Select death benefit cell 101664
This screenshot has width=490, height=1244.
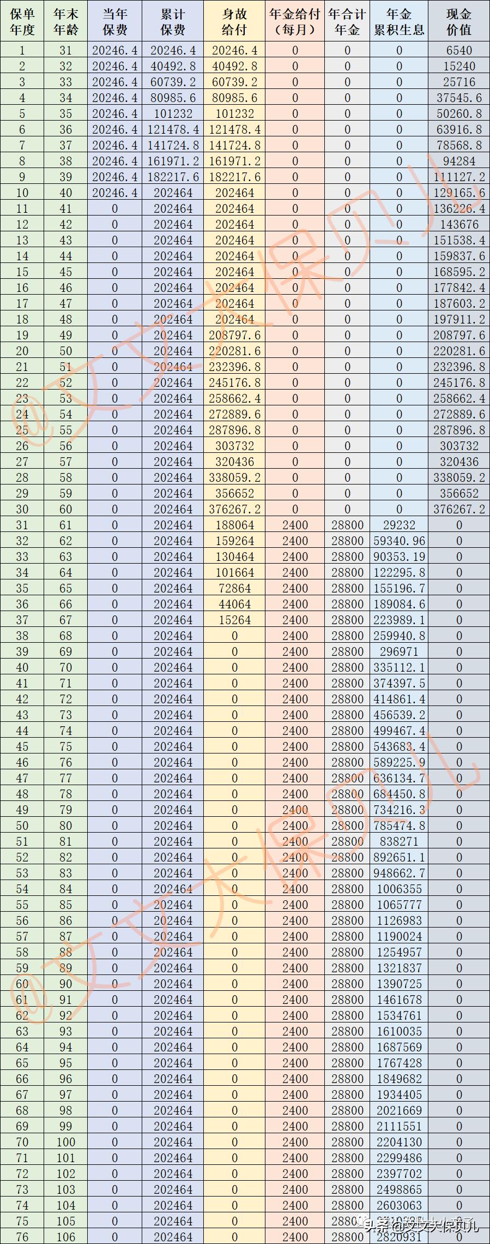[234, 572]
